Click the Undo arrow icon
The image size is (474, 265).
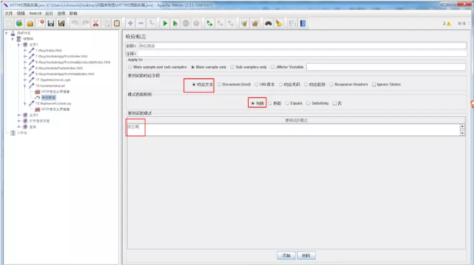pos(74,23)
